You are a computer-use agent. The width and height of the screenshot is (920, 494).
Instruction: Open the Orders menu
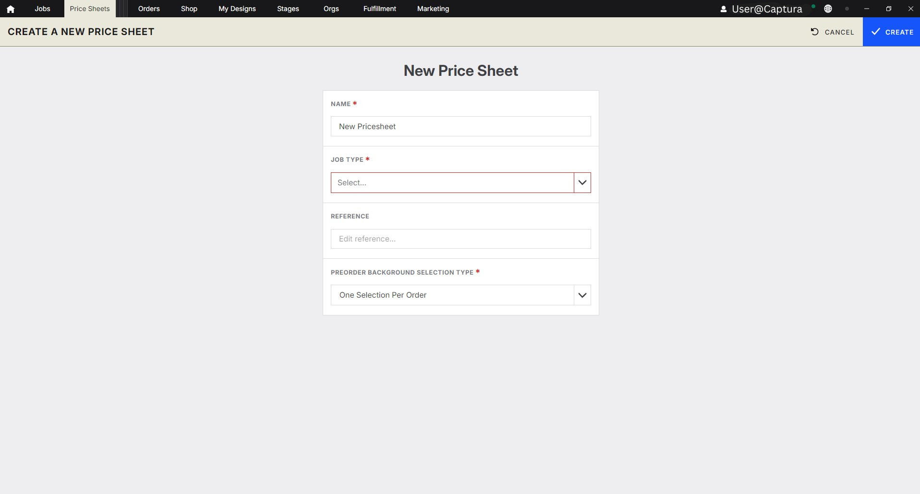pyautogui.click(x=149, y=9)
